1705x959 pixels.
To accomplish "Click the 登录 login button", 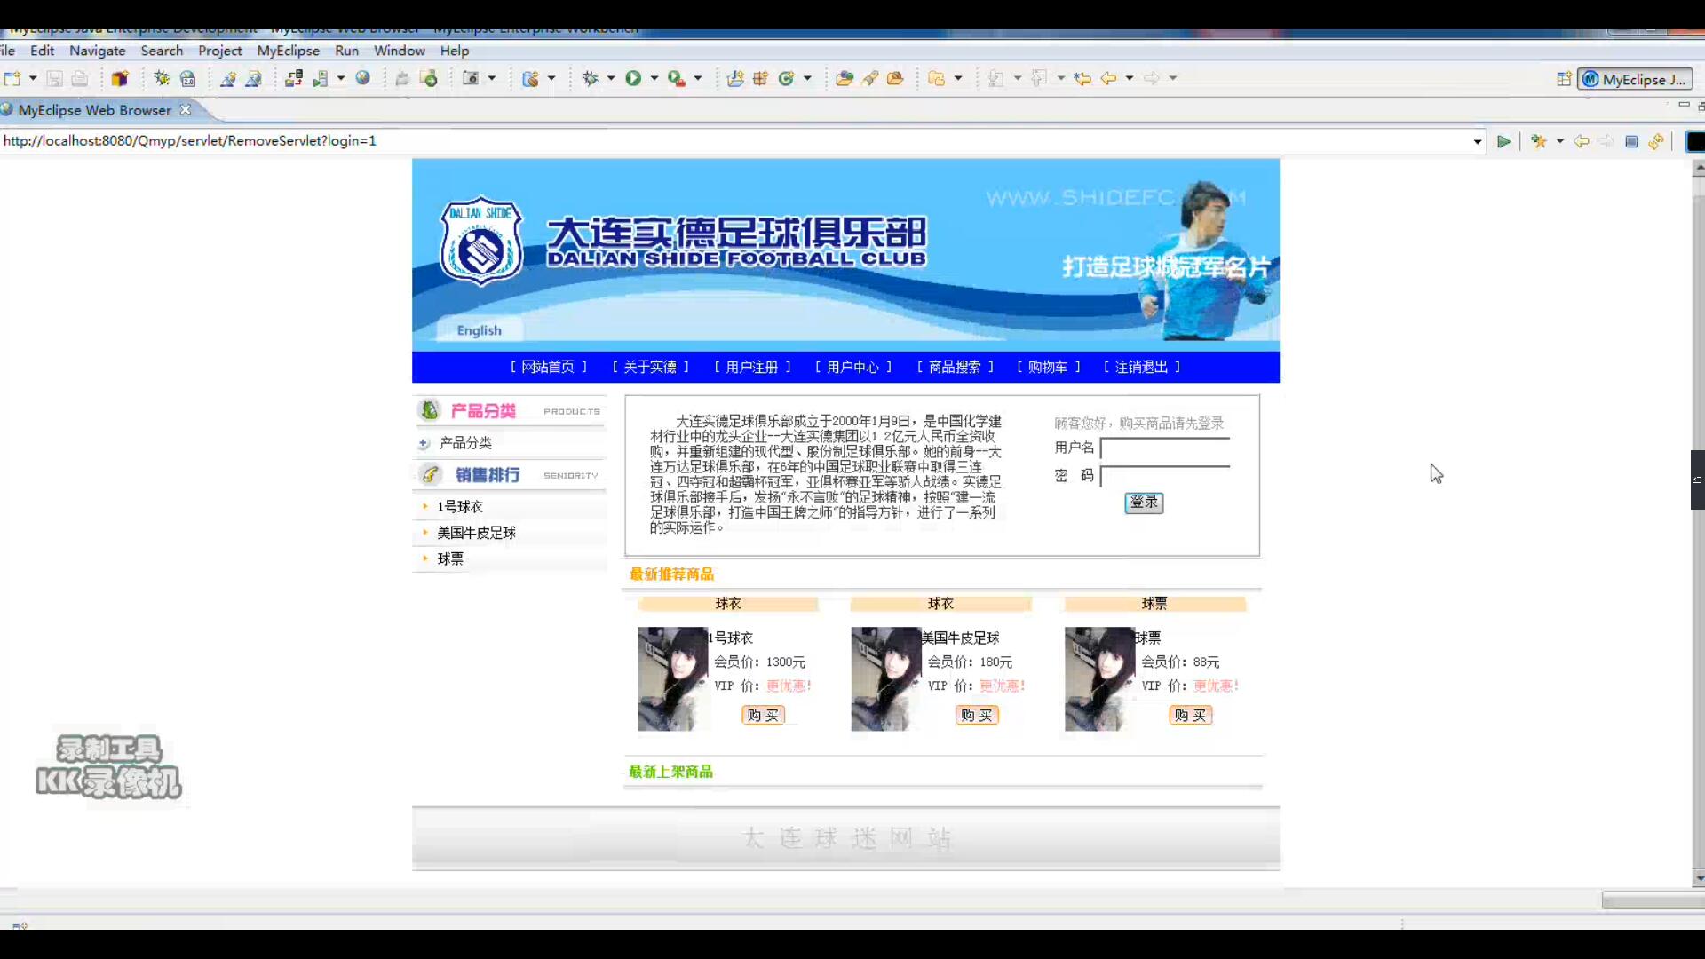I will click(x=1144, y=503).
